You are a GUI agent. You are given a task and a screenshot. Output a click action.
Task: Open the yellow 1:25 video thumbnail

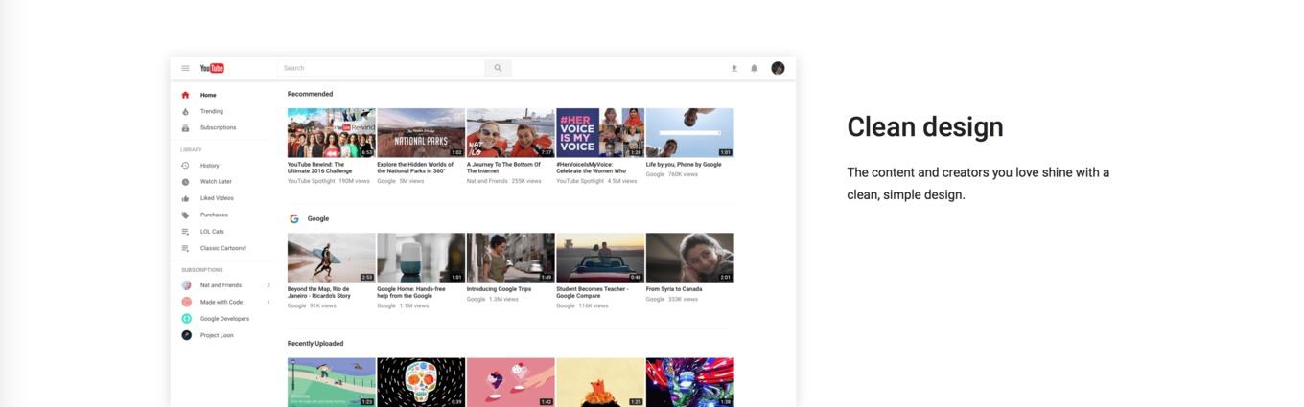coord(600,382)
